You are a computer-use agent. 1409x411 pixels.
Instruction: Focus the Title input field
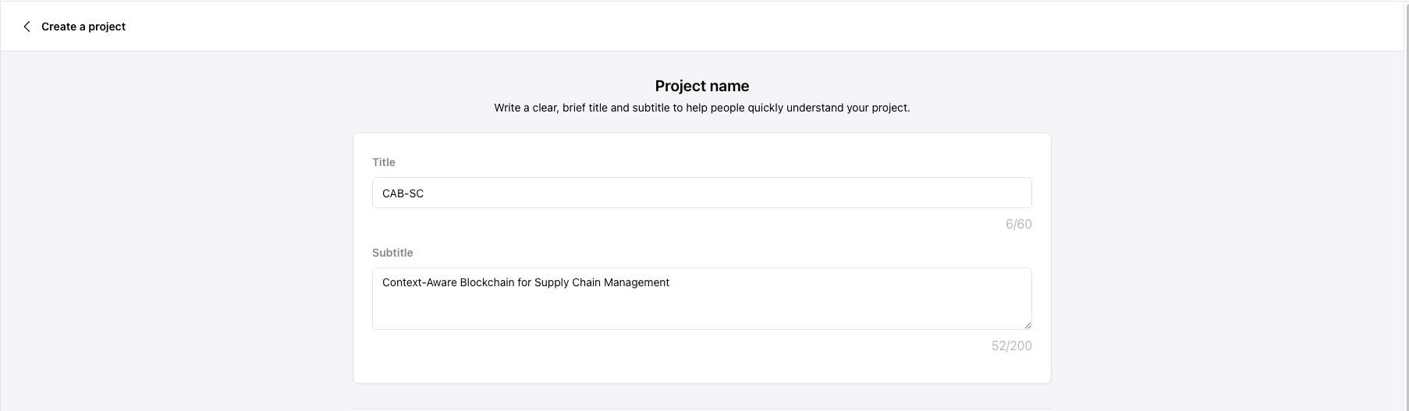[701, 193]
